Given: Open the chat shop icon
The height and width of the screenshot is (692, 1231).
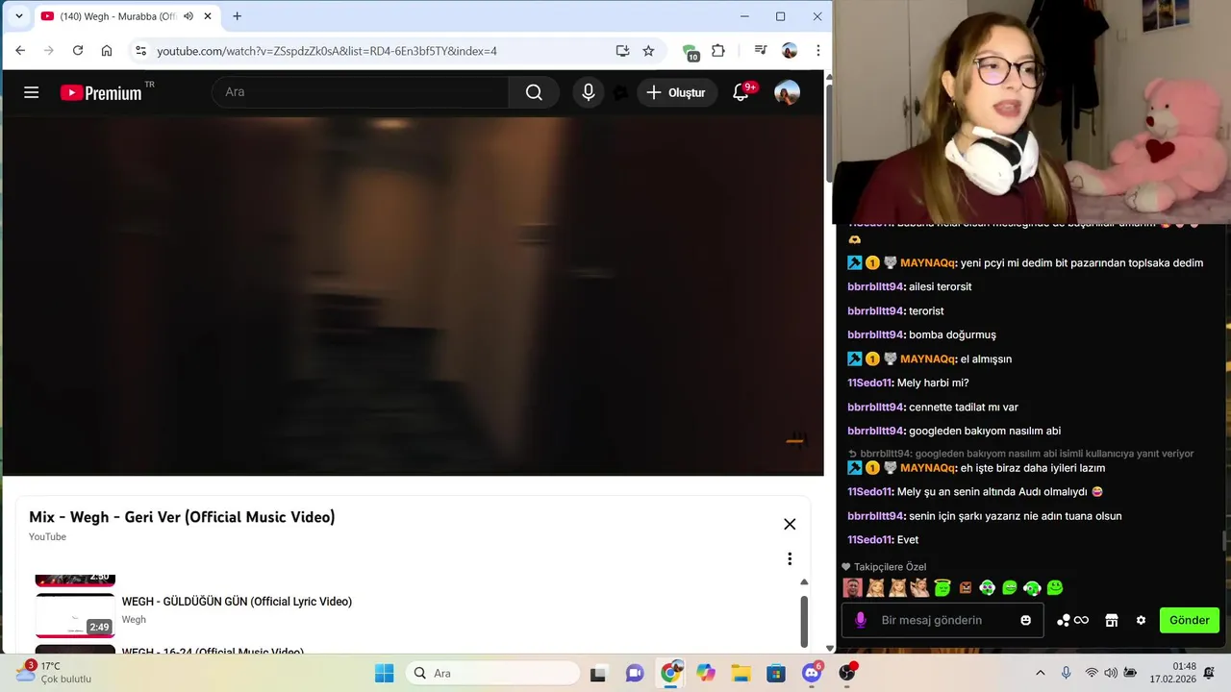Looking at the screenshot, I should coord(1112,620).
